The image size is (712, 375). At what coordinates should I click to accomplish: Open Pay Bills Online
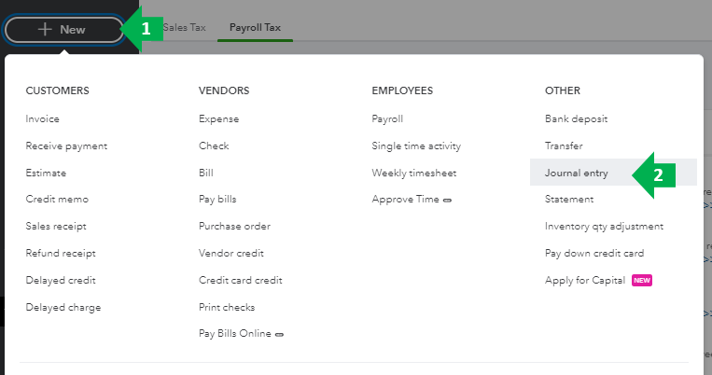(x=235, y=334)
